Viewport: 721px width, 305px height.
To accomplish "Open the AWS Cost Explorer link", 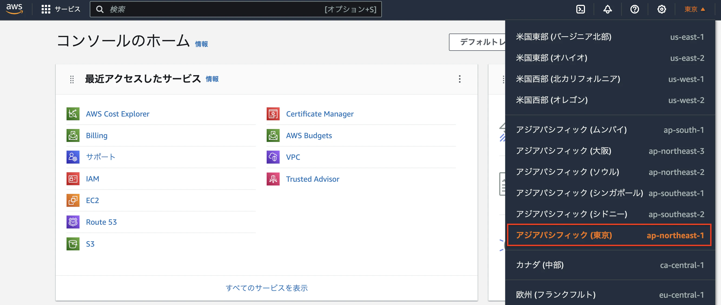I will [x=118, y=114].
